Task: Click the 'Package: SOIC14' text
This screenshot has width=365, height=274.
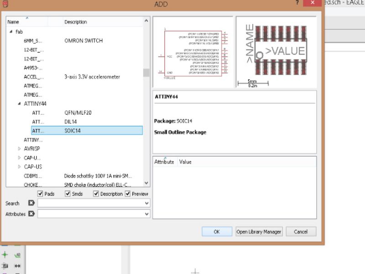Action: pos(173,121)
